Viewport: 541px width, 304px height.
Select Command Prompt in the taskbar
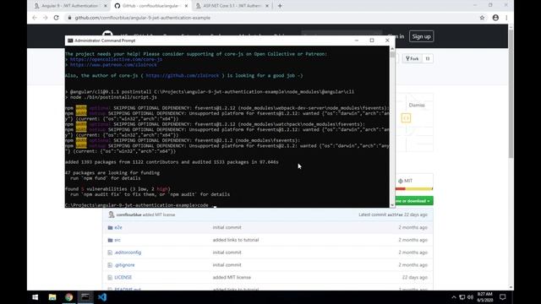pos(85,297)
